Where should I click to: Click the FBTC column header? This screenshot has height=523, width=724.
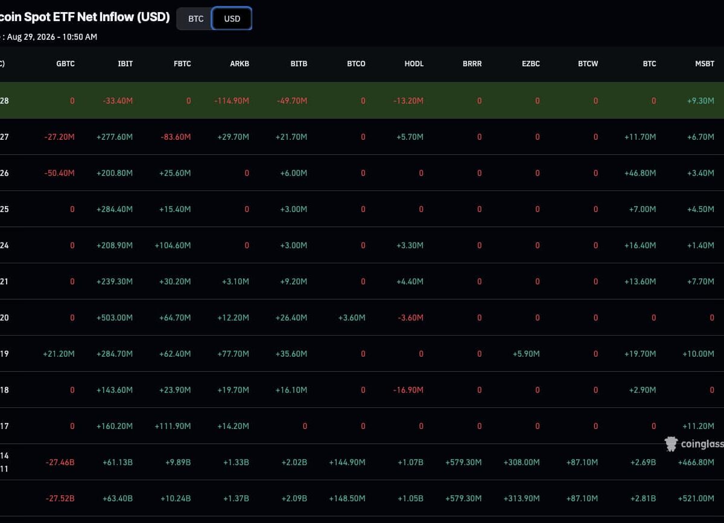tap(182, 64)
